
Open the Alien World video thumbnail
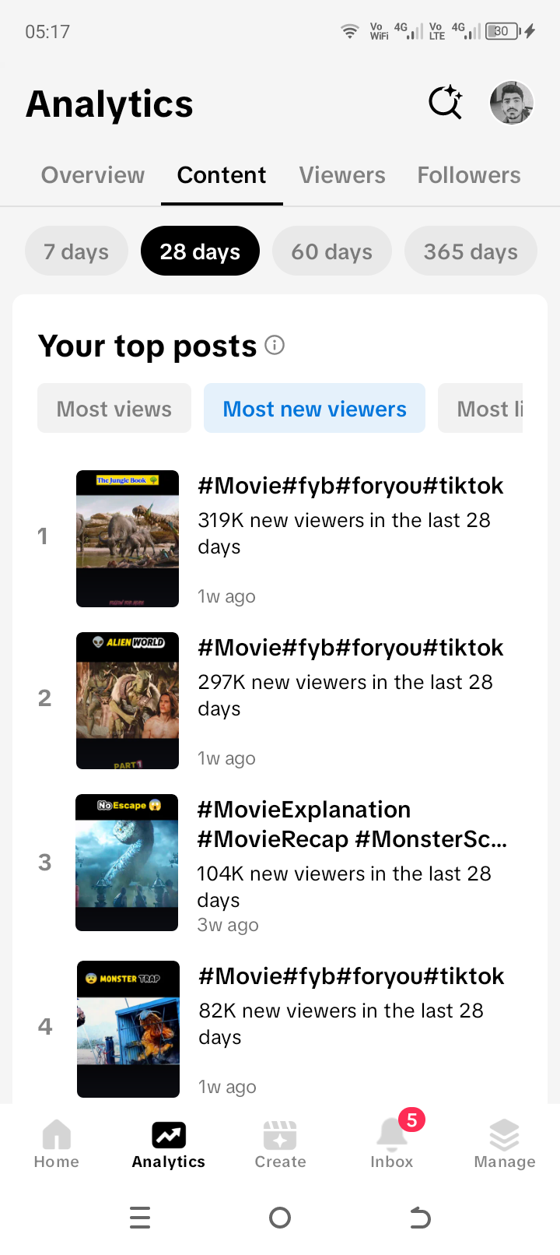pyautogui.click(x=128, y=701)
